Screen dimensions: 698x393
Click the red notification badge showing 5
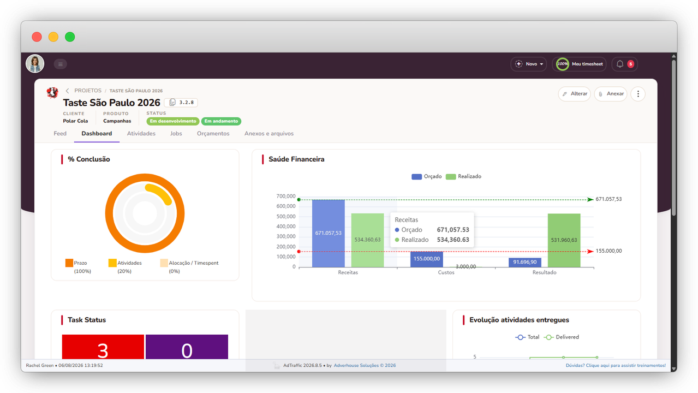point(630,64)
